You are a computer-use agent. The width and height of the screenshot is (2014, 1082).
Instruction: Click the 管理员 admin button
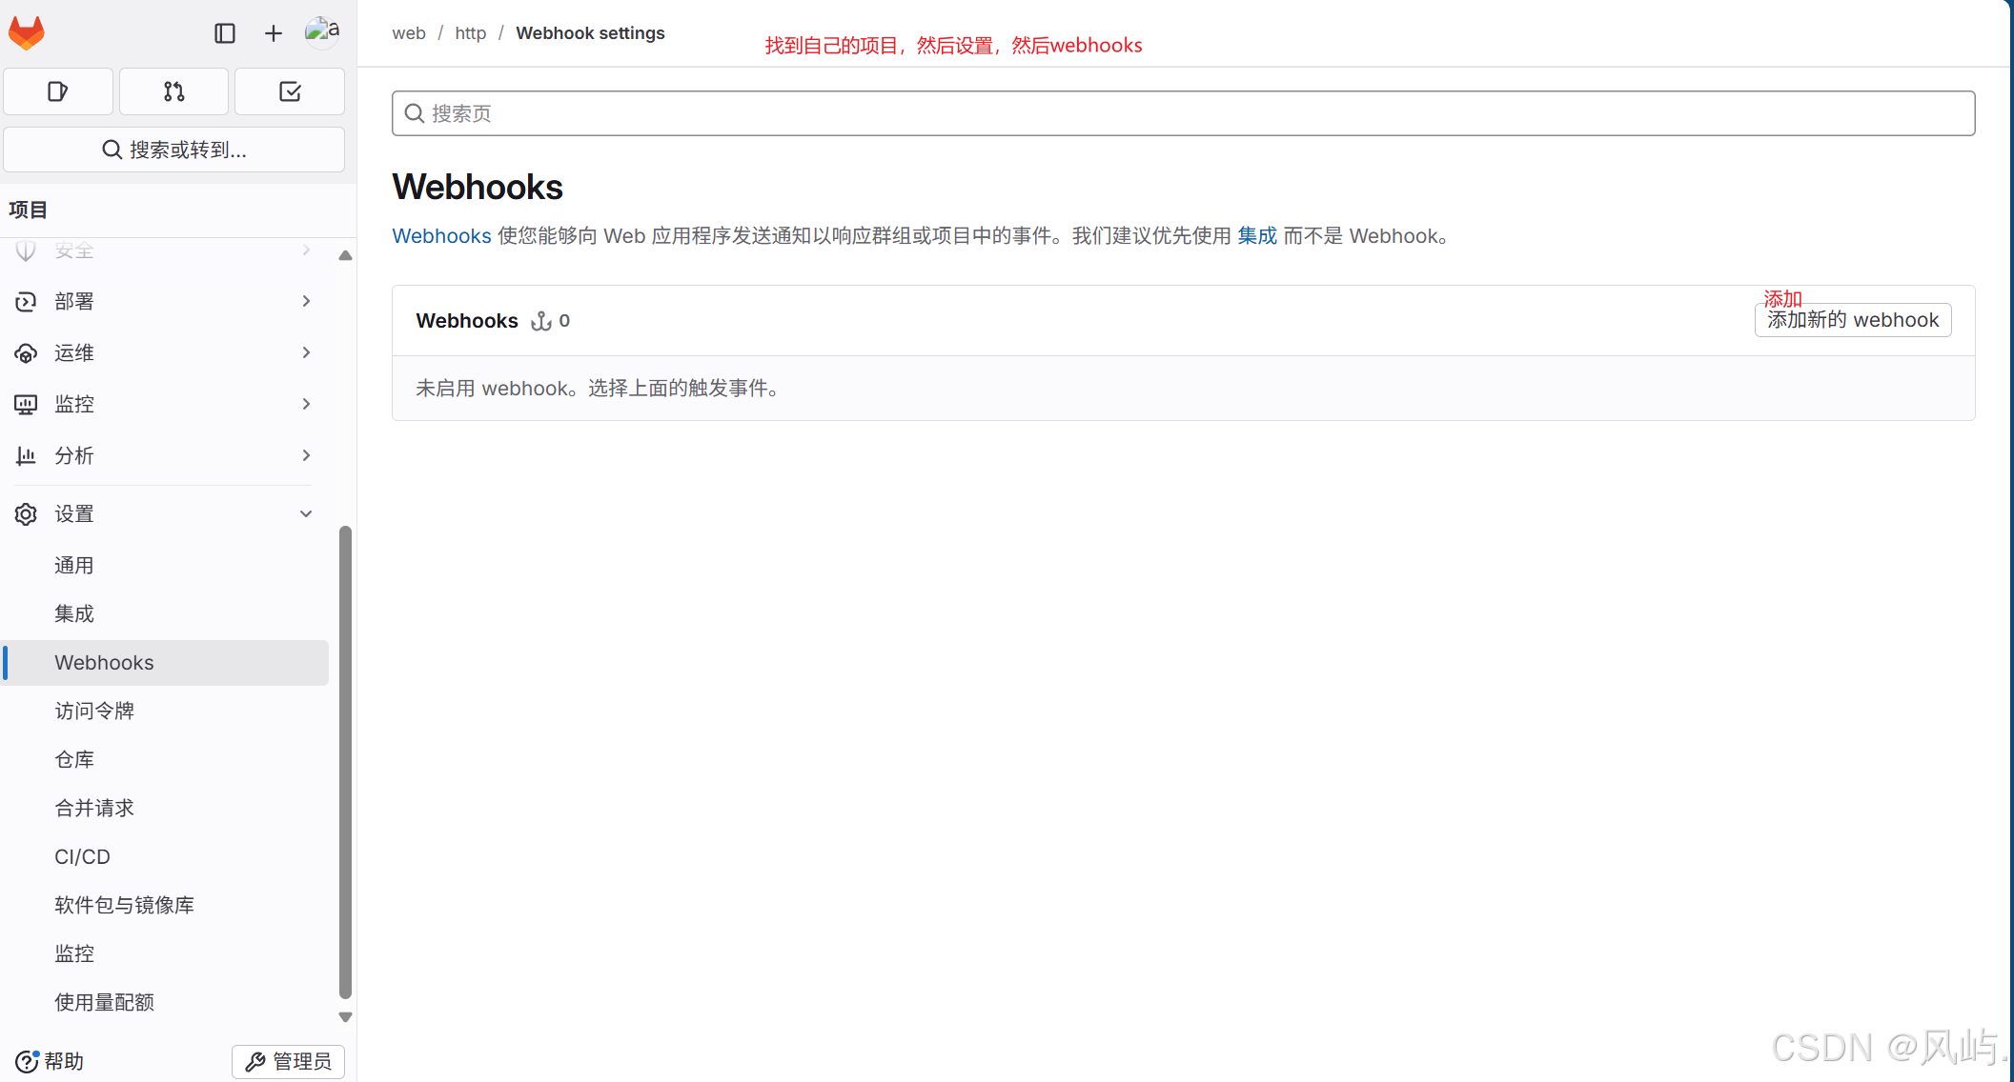click(288, 1061)
